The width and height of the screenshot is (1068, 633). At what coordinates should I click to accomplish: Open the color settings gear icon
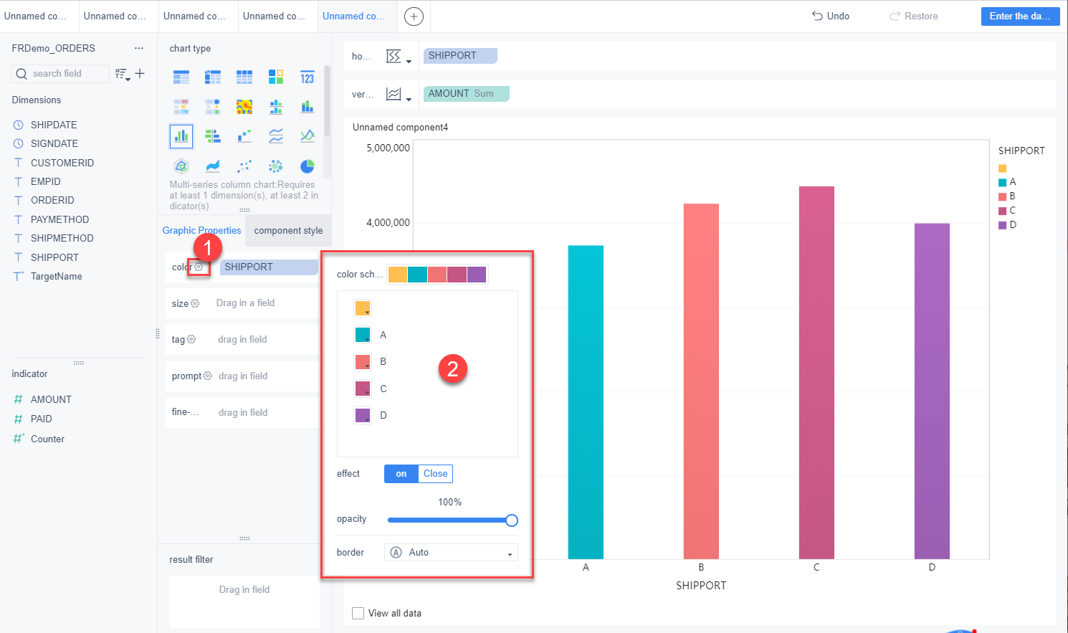click(199, 267)
